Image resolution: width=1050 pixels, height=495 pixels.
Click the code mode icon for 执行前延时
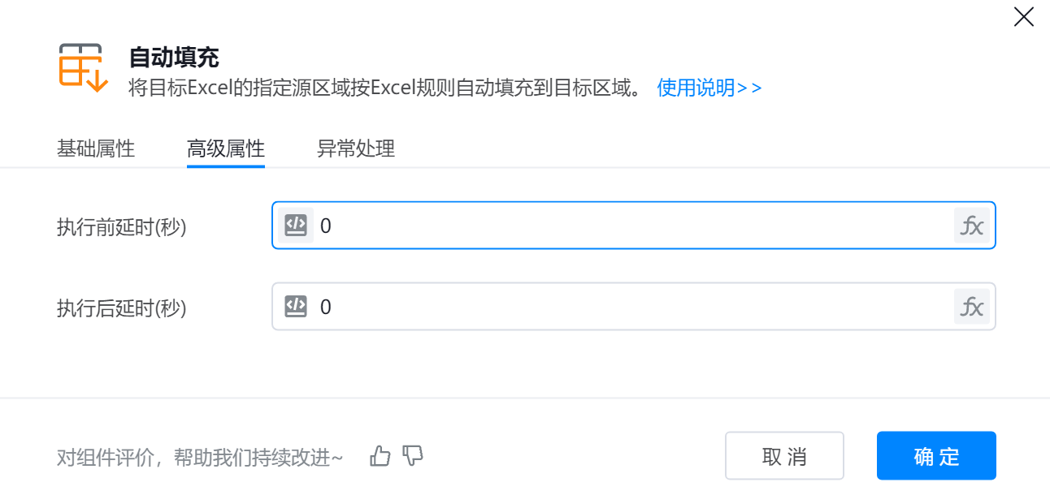(296, 225)
